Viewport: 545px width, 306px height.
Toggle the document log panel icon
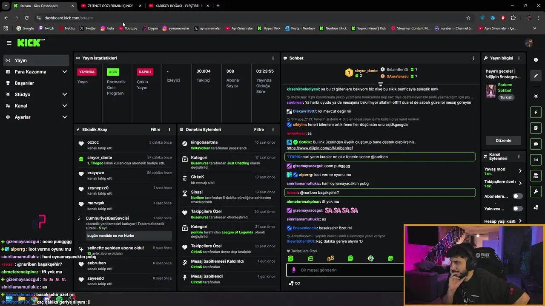pyautogui.click(x=536, y=128)
